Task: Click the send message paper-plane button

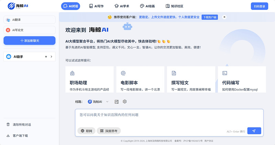Action: pos(254,131)
